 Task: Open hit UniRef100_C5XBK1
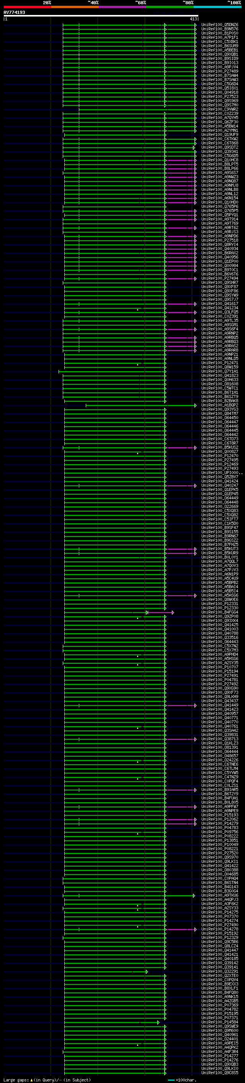(219, 41)
